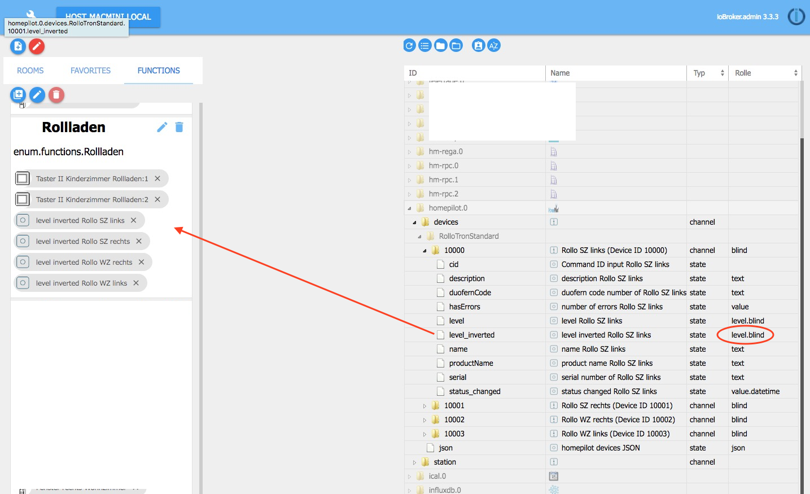Remove Taster II Kinderzimmer Rollladen:1 chip
810x494 pixels.
coord(157,178)
